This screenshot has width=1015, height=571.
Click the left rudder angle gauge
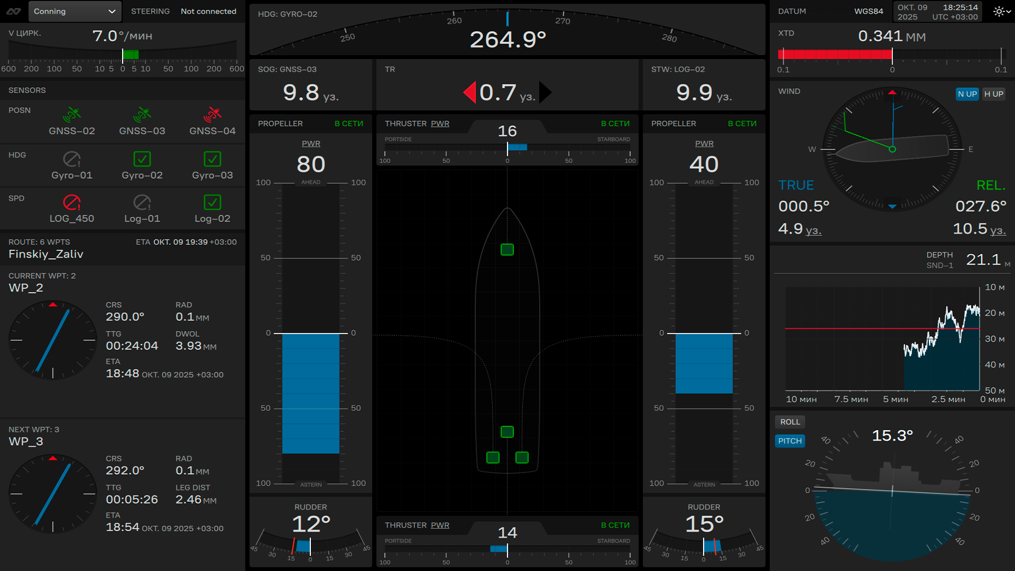[311, 546]
